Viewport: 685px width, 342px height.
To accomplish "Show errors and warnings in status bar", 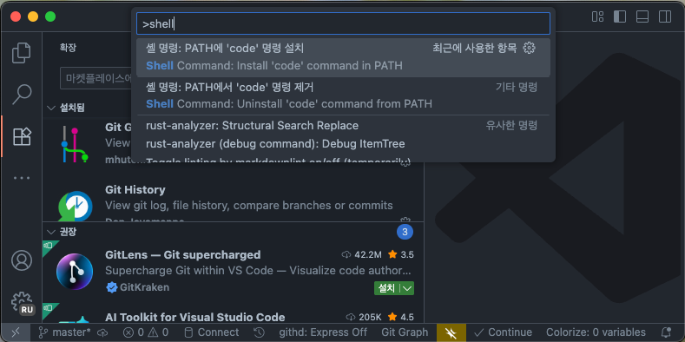I will pos(145,332).
